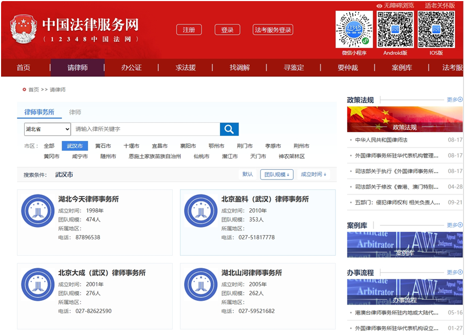Click the WeChat mini program QR code

tap(354, 29)
